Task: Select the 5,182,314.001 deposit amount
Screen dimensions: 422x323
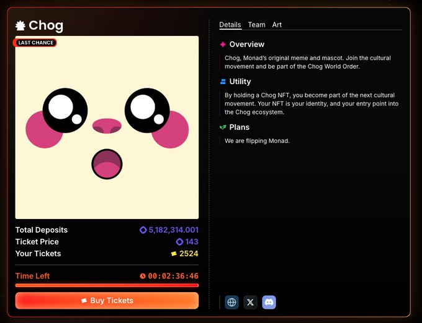Action: 174,230
